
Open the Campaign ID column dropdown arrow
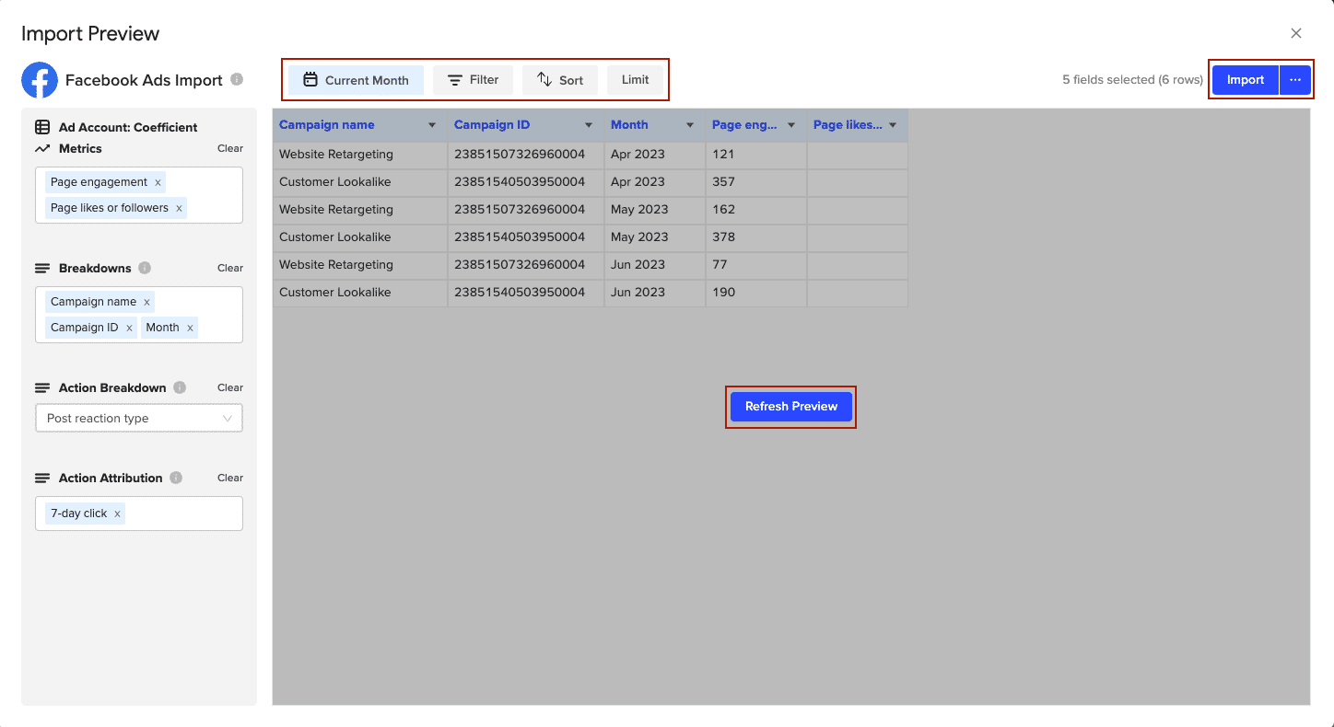coord(589,125)
